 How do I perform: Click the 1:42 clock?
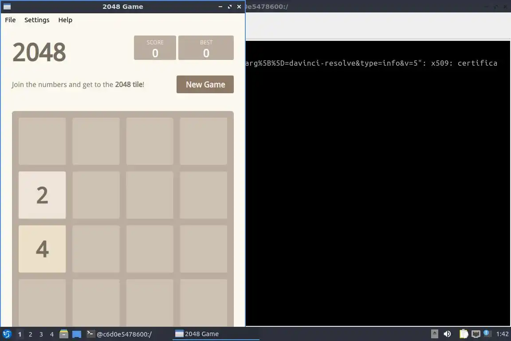click(502, 334)
